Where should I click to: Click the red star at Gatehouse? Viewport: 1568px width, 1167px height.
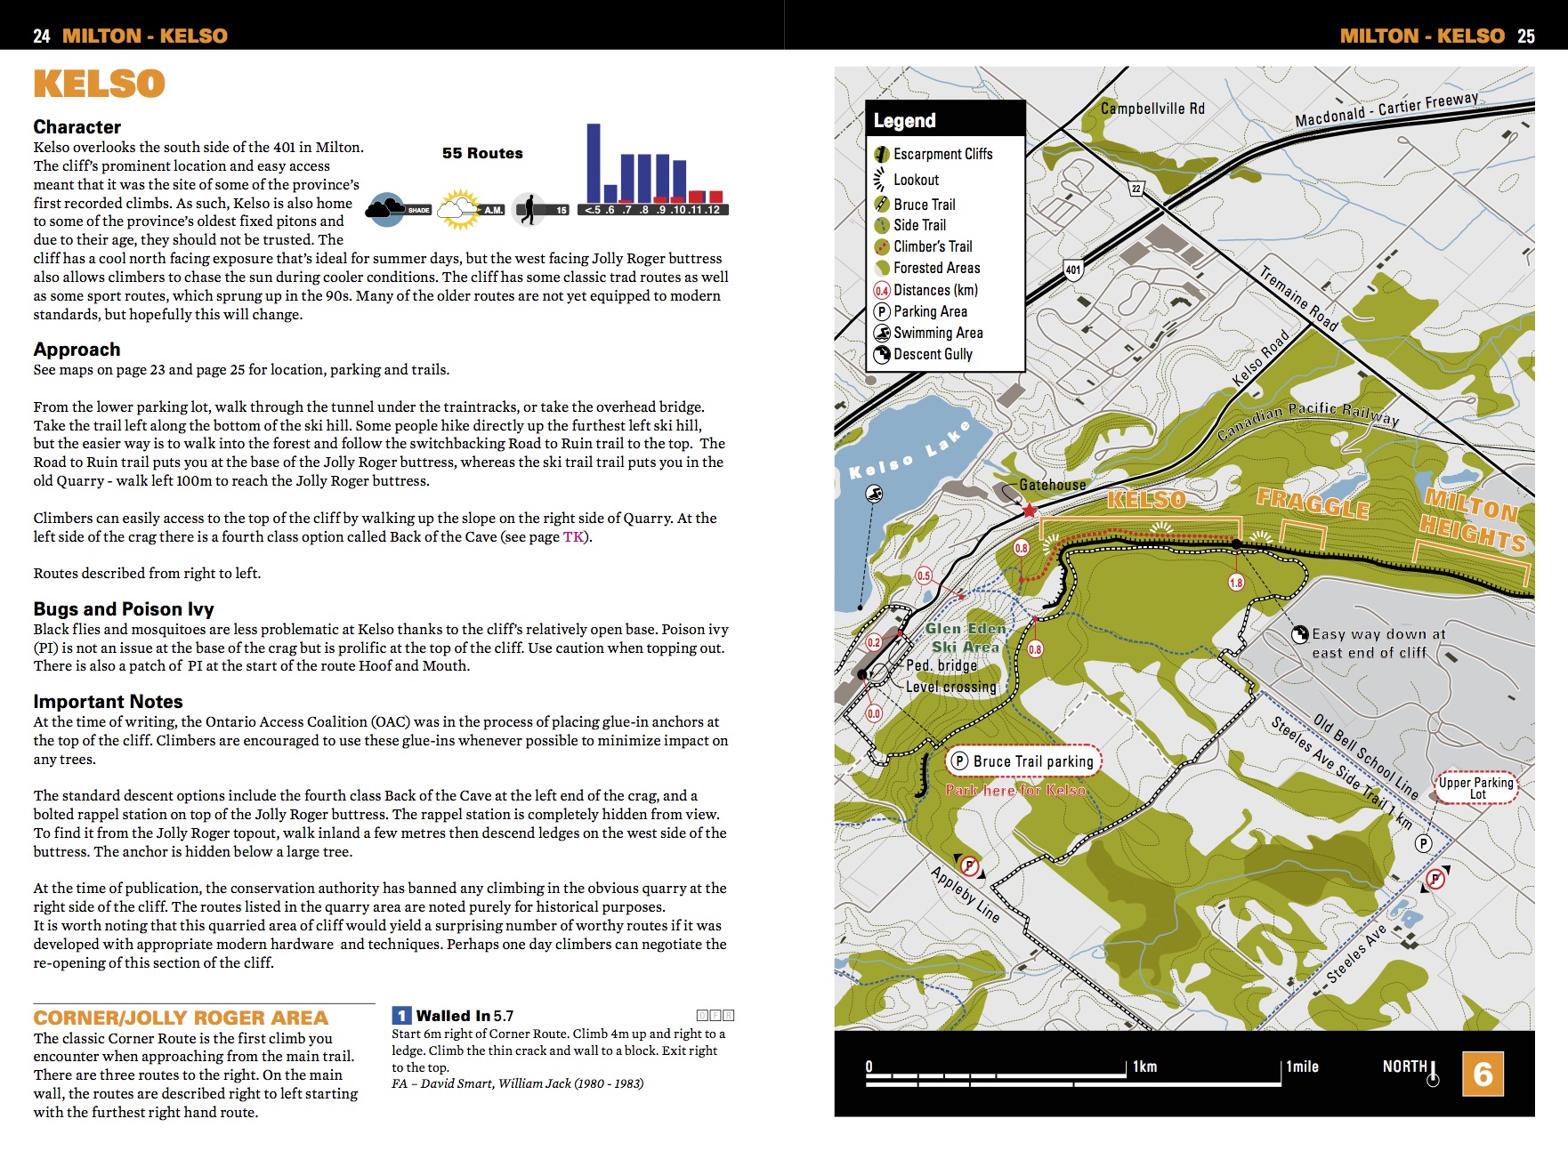point(1030,511)
